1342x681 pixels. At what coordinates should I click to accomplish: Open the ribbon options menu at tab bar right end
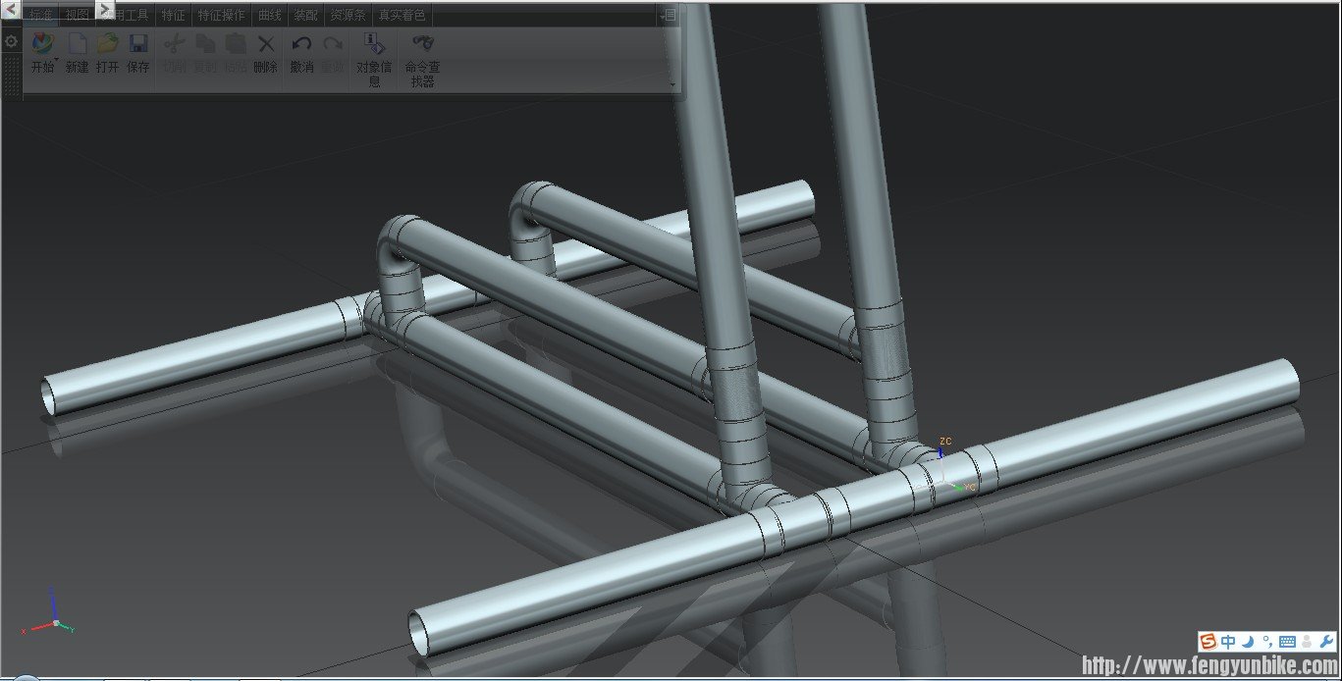[x=669, y=15]
